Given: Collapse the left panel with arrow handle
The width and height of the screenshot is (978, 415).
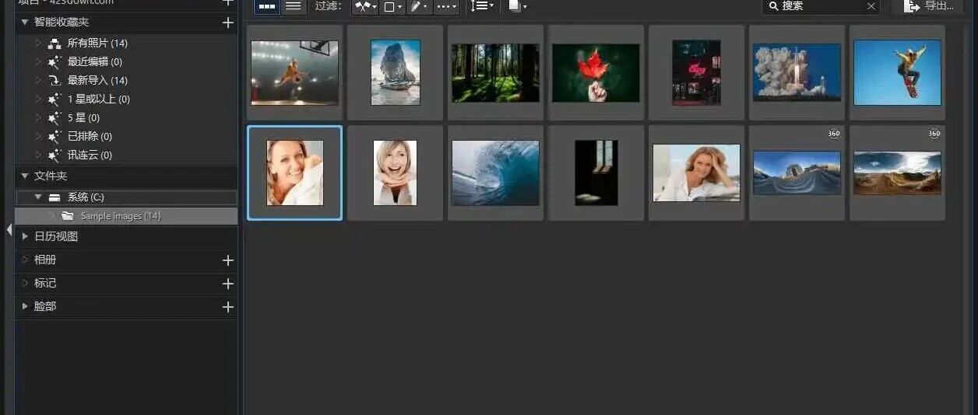Looking at the screenshot, I should tap(9, 229).
